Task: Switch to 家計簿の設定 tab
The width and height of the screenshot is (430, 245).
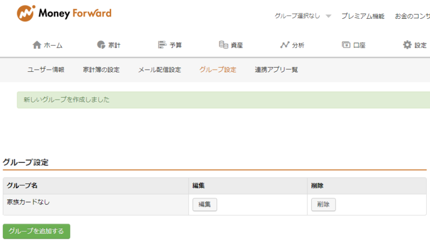Action: (101, 70)
